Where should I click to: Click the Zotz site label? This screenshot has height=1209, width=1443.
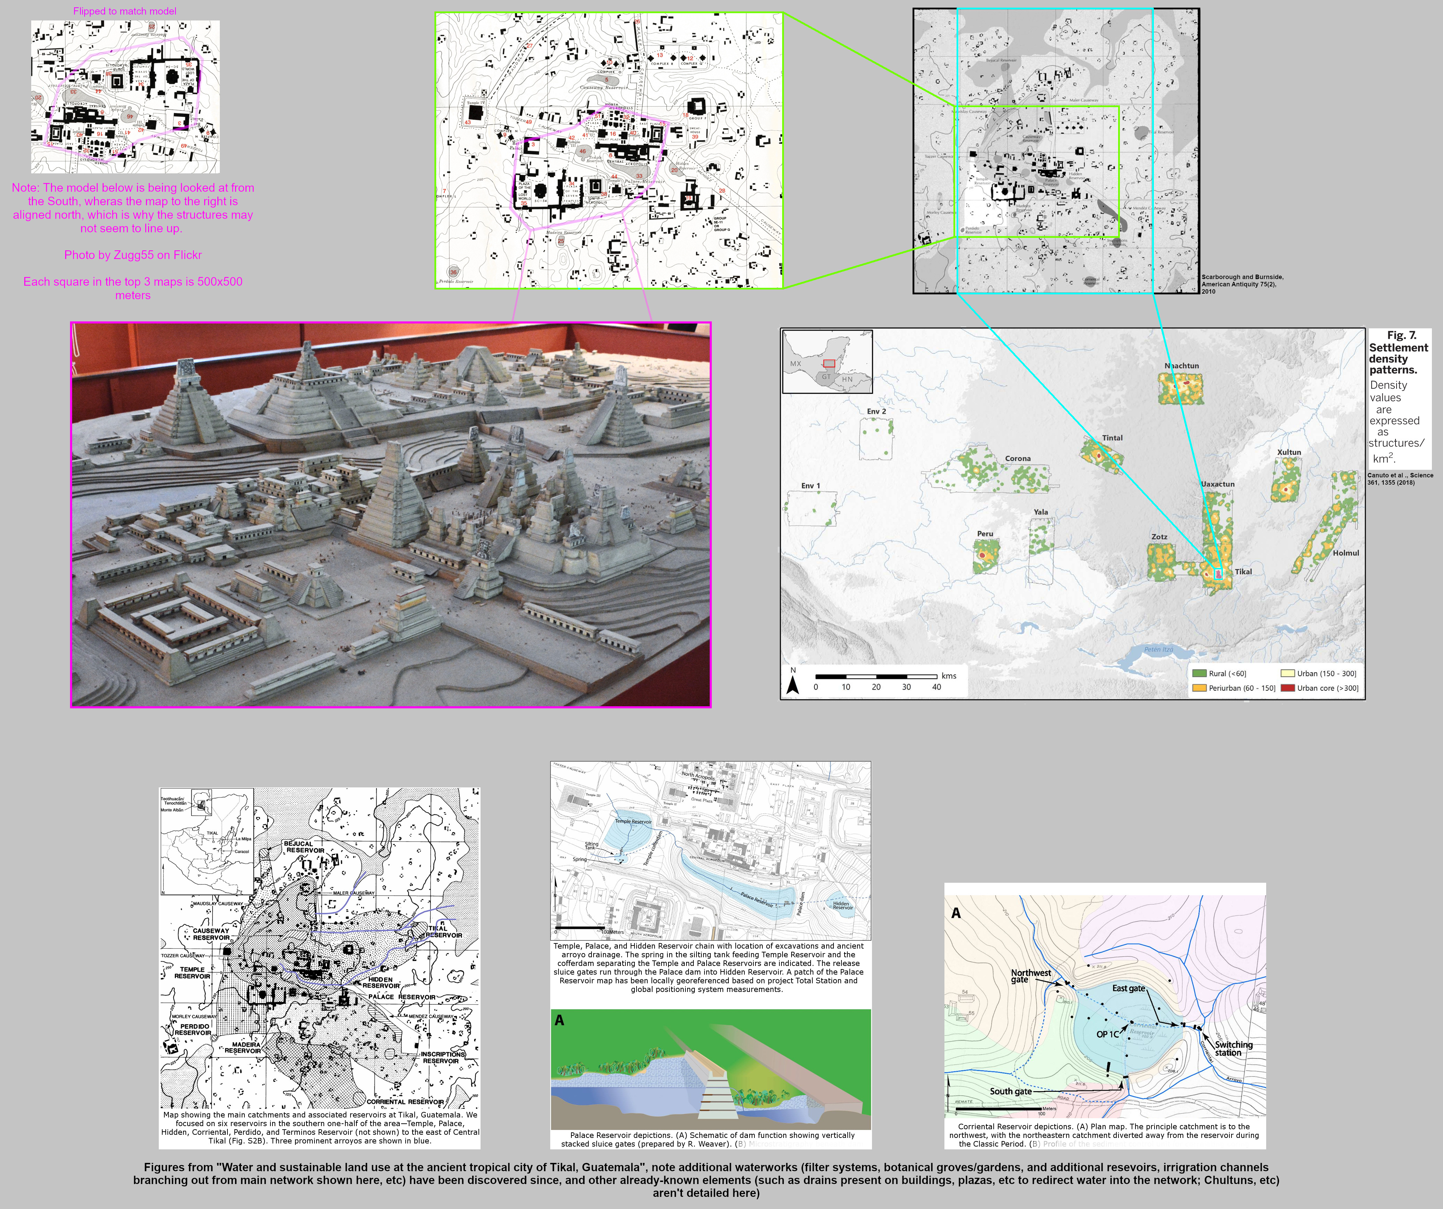pyautogui.click(x=1159, y=537)
